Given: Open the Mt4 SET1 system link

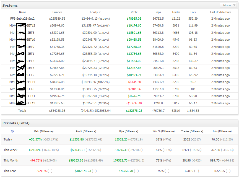Looking at the screenshot, I should click(22, 54).
